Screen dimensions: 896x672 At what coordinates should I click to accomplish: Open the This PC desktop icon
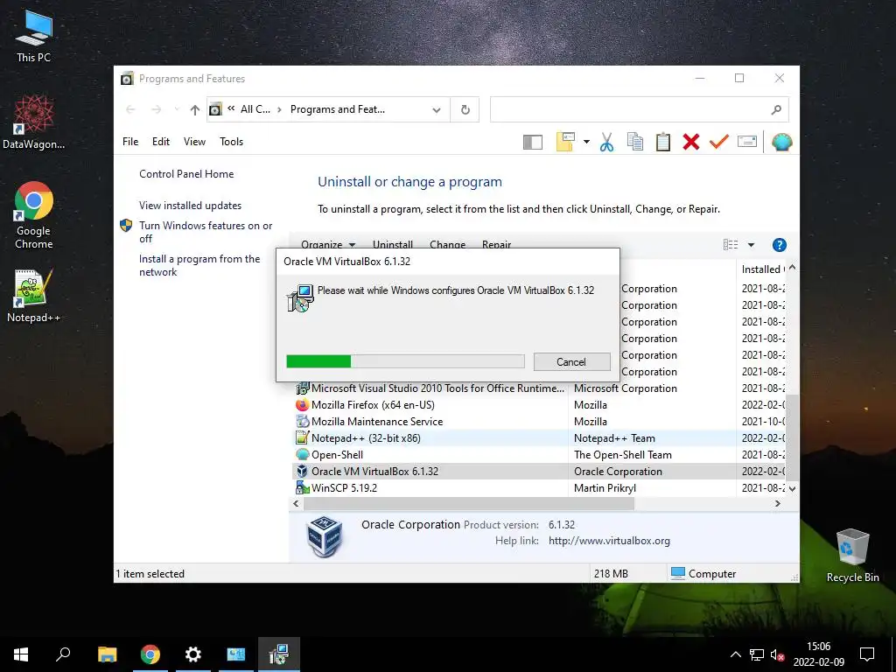(x=34, y=36)
